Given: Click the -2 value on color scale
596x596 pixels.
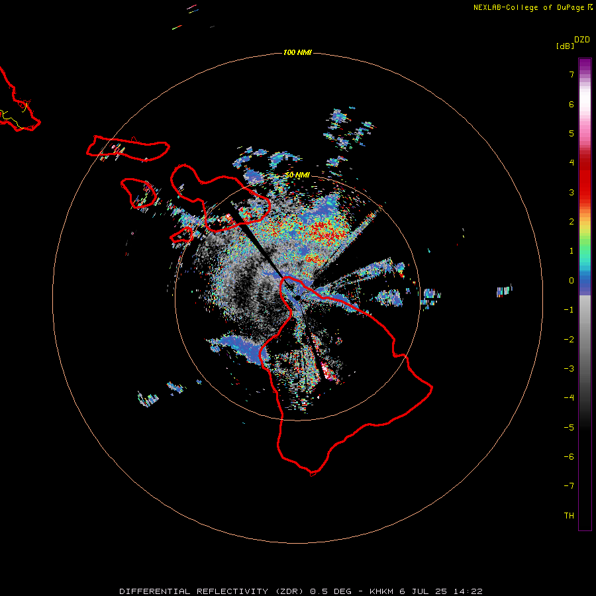Looking at the screenshot, I should coord(569,340).
